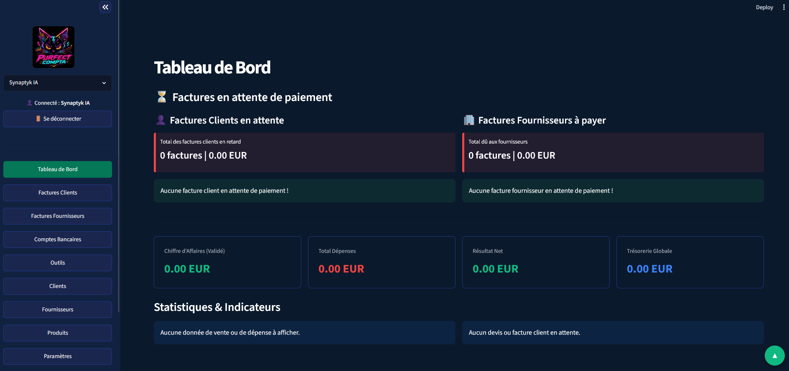The image size is (789, 371).
Task: Collapse the sidebar with double-chevron icon
Action: [x=105, y=7]
